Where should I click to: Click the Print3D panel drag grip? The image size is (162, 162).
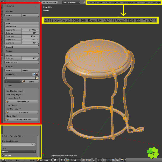[37, 6]
